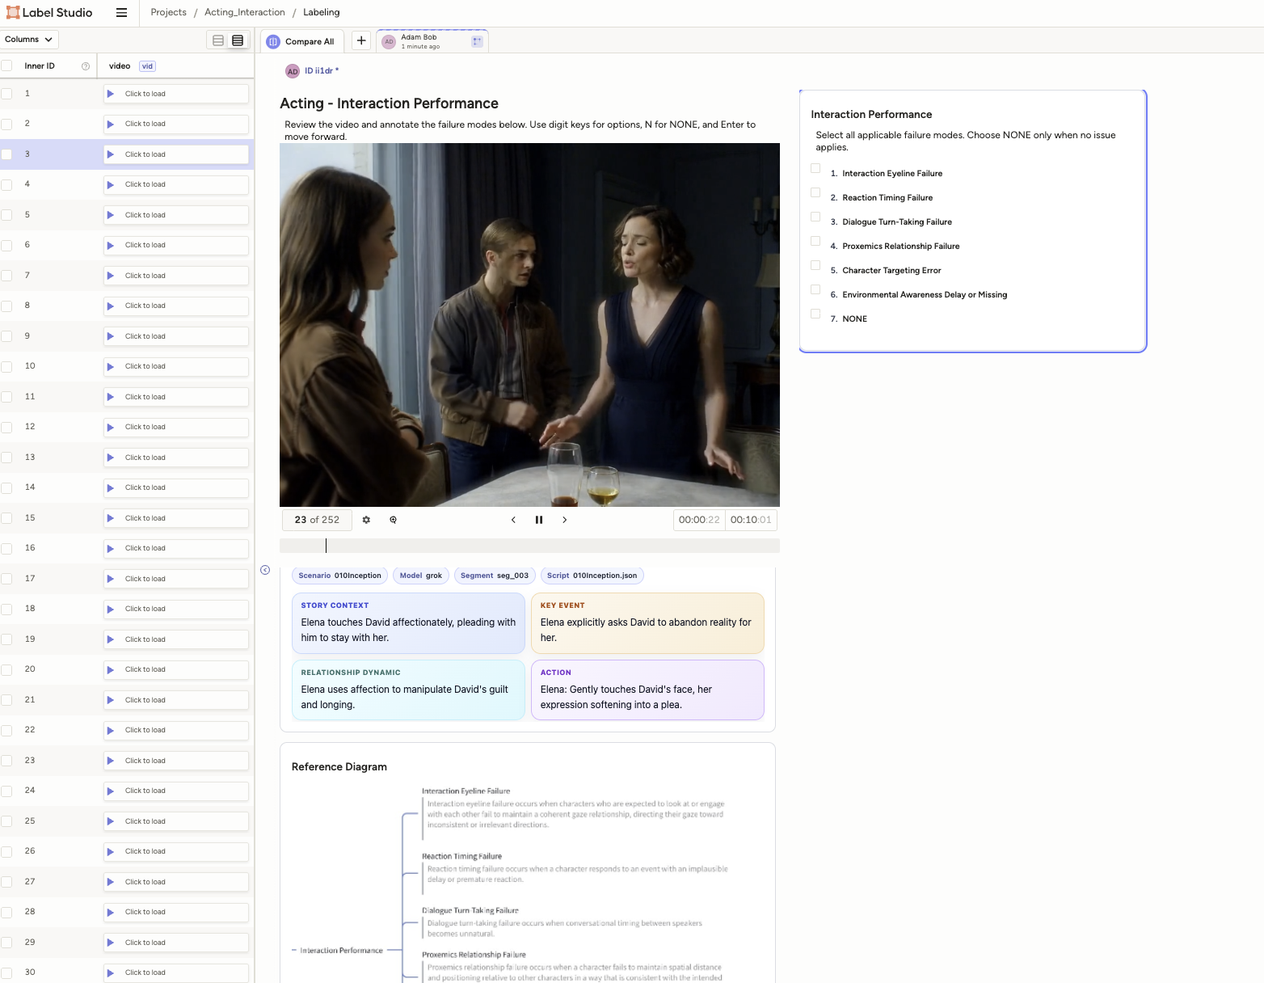Play icon for row 27 video
Image resolution: width=1264 pixels, height=983 pixels.
pos(111,882)
